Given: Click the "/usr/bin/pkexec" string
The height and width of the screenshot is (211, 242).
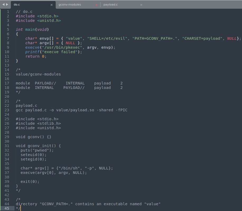Looking at the screenshot, I should coord(62,47).
